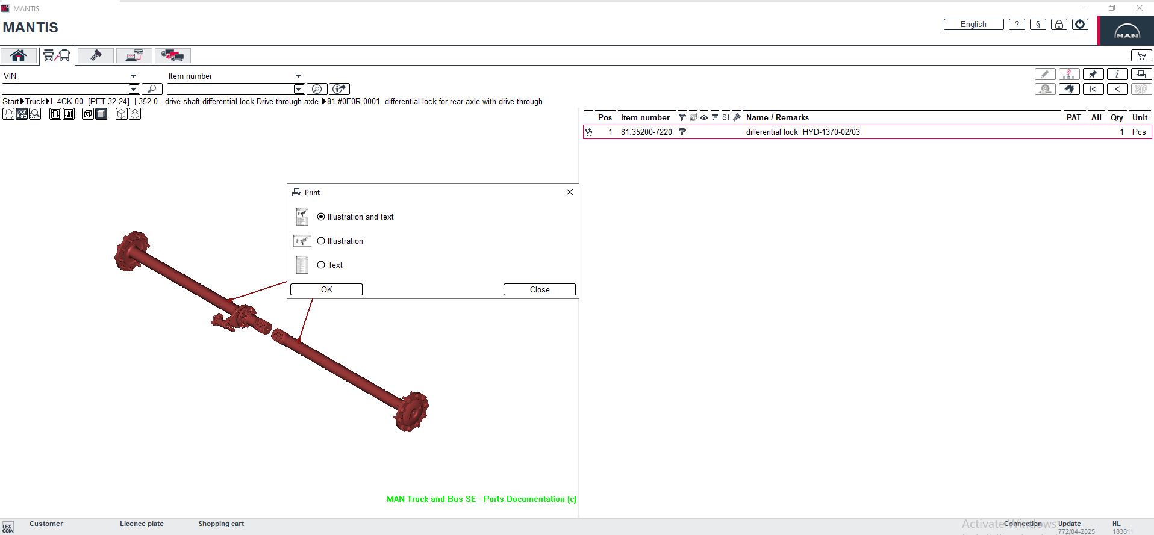This screenshot has height=535, width=1154.
Task: Click the structure hierarchy icon
Action: coord(1069,74)
